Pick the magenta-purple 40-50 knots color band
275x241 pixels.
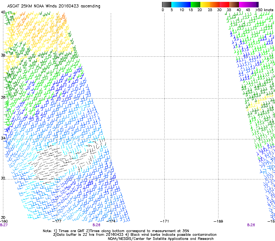[249, 4]
